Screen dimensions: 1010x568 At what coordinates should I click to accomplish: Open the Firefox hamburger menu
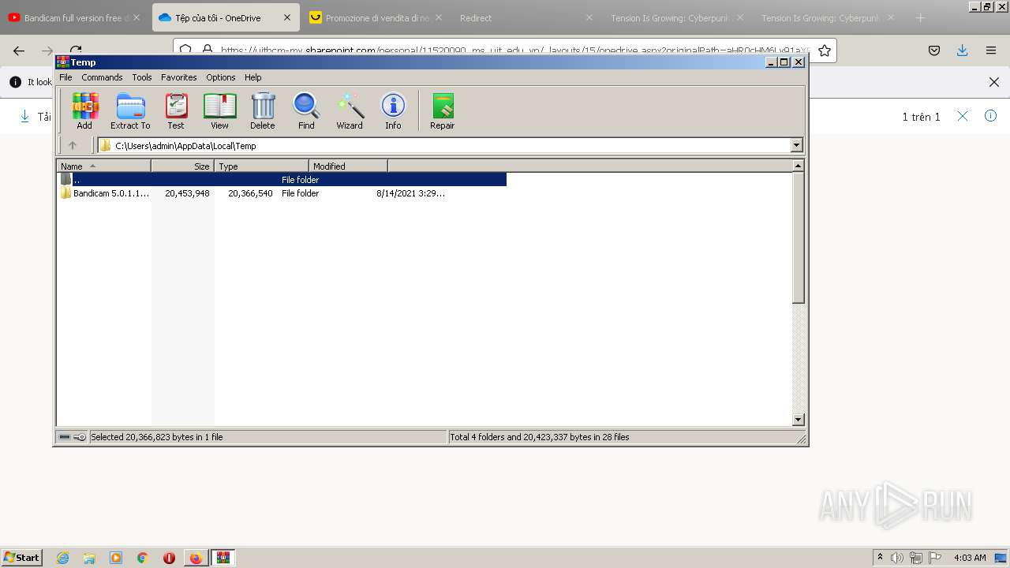pyautogui.click(x=991, y=50)
